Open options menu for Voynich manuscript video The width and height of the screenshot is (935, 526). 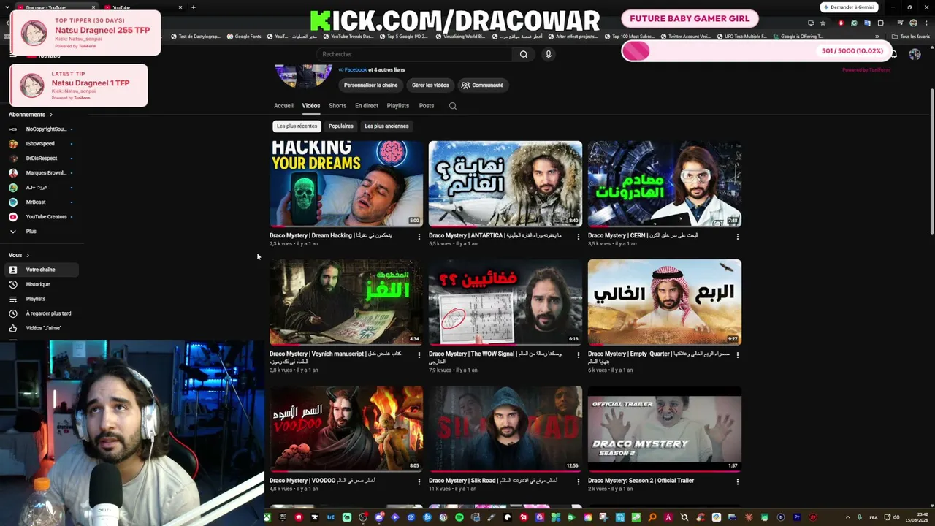point(419,354)
